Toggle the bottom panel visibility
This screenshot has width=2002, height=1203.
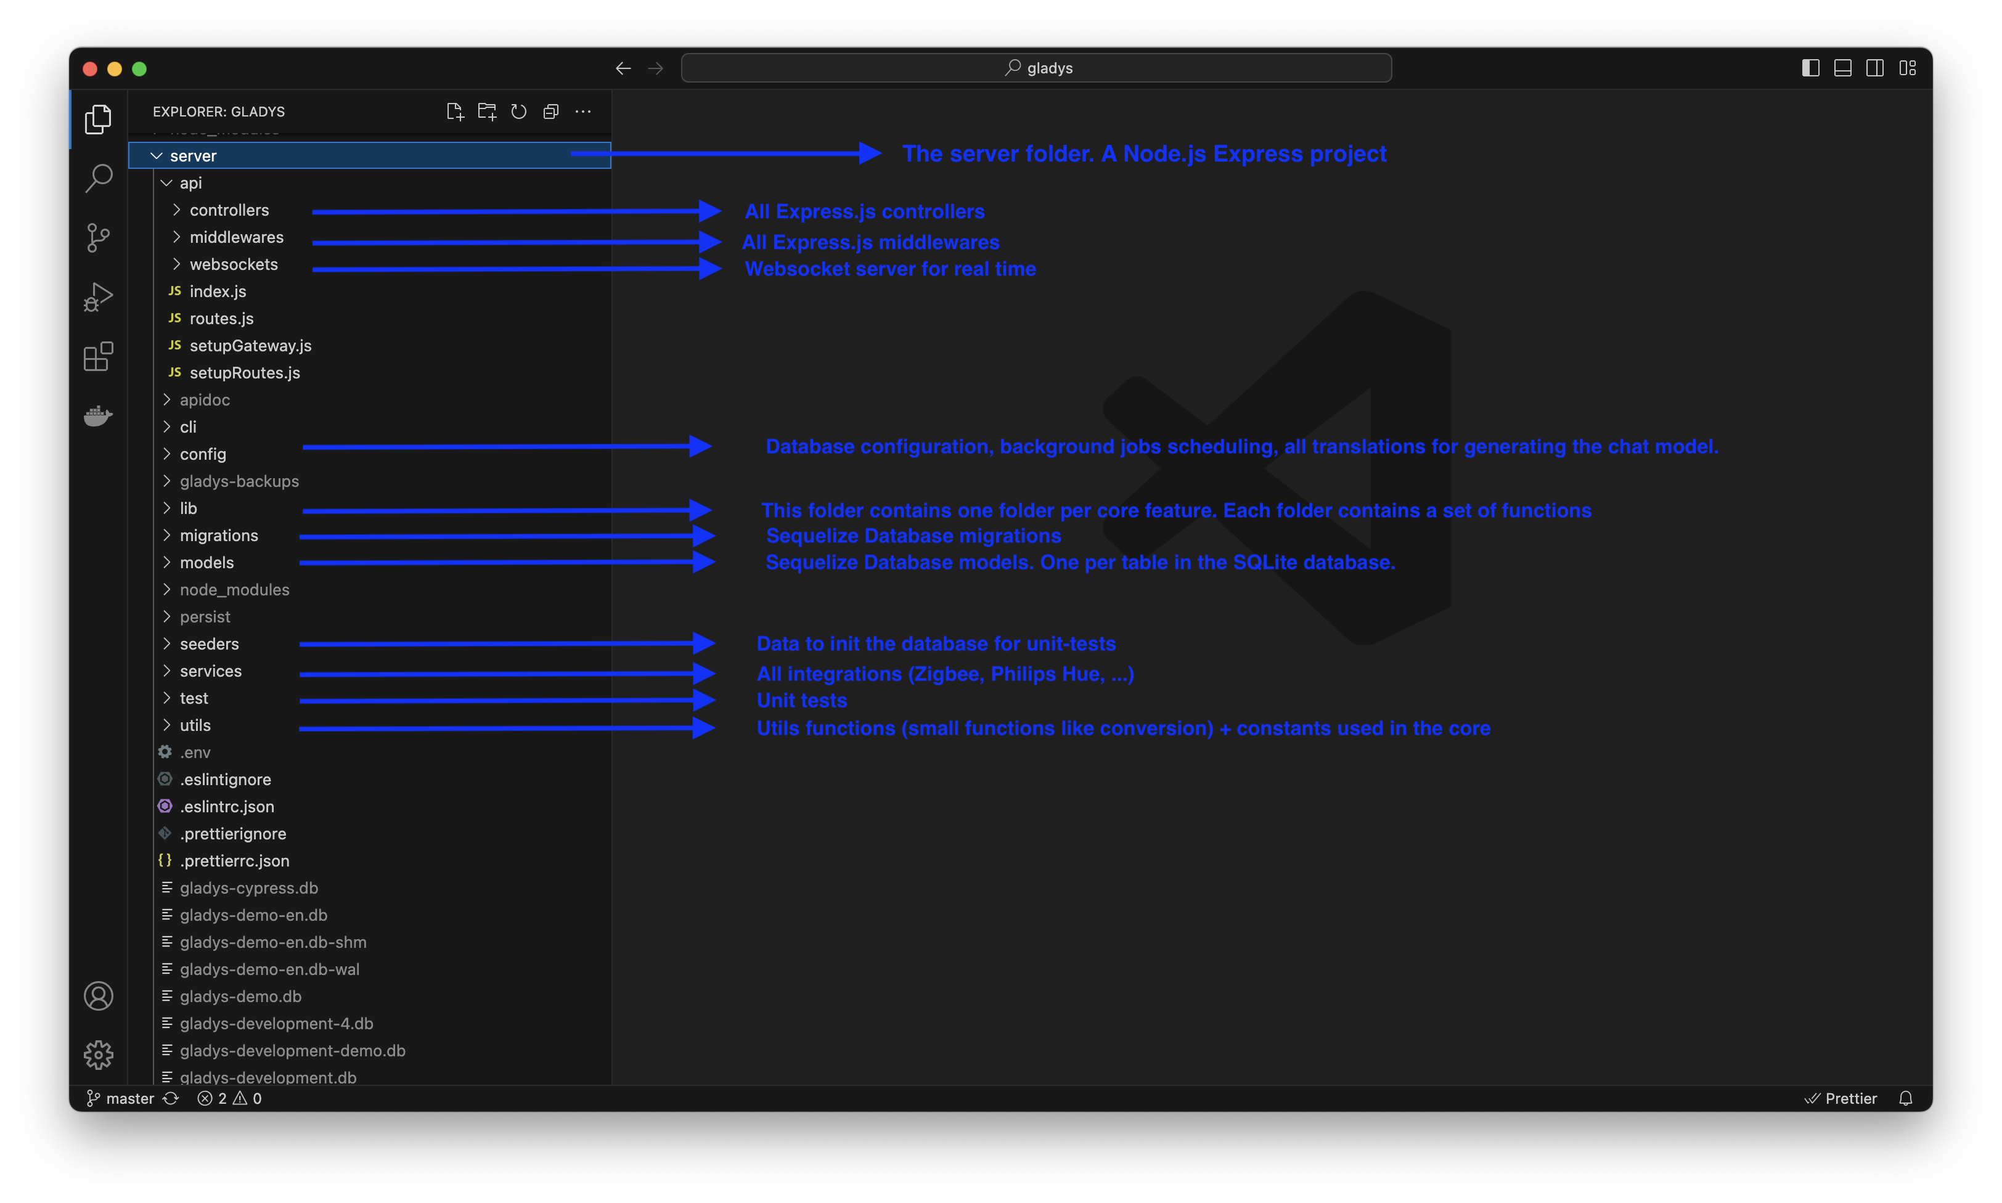pos(1842,68)
